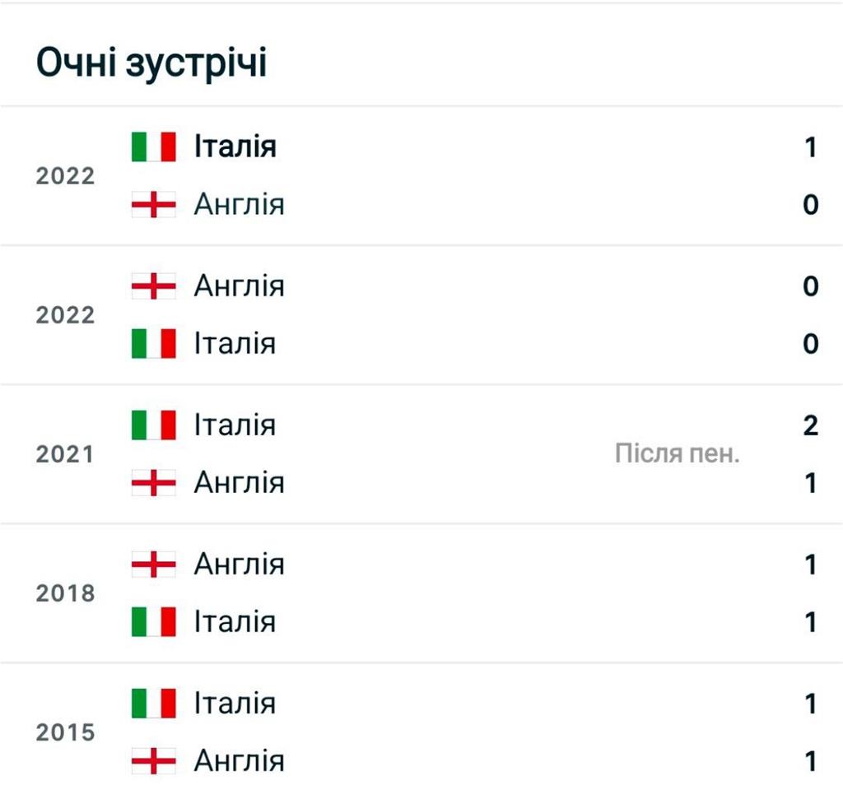
Task: Tap Англія team name in 2018 match
Action: tap(239, 565)
